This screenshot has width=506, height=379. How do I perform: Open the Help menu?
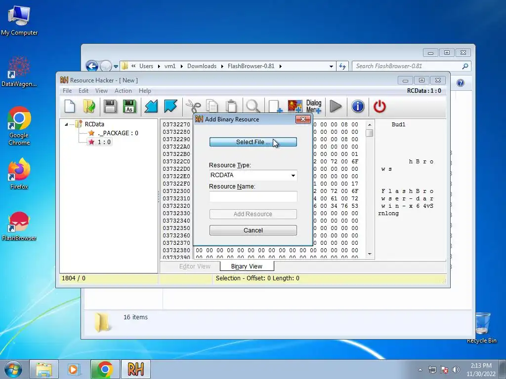pos(145,91)
